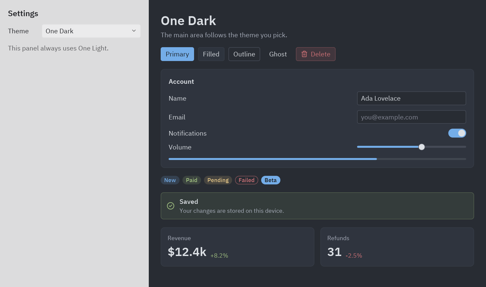
Task: Click the Volume slider handle
Action: 422,147
